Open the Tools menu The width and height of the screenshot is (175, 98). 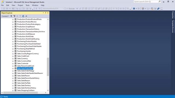(27, 5)
